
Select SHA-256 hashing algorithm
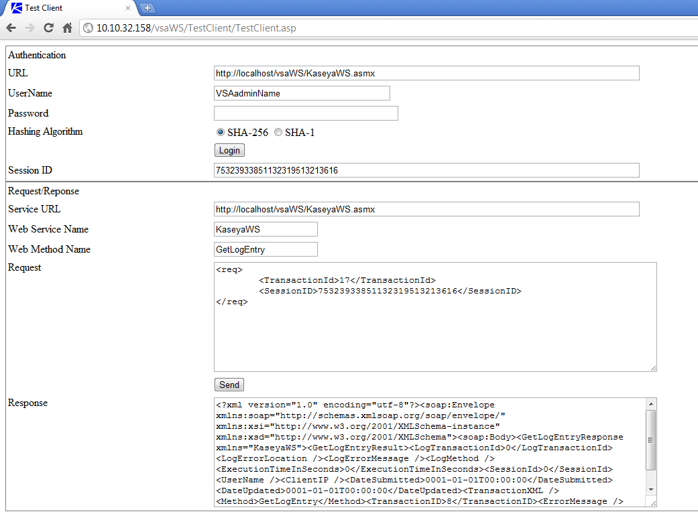pos(221,133)
